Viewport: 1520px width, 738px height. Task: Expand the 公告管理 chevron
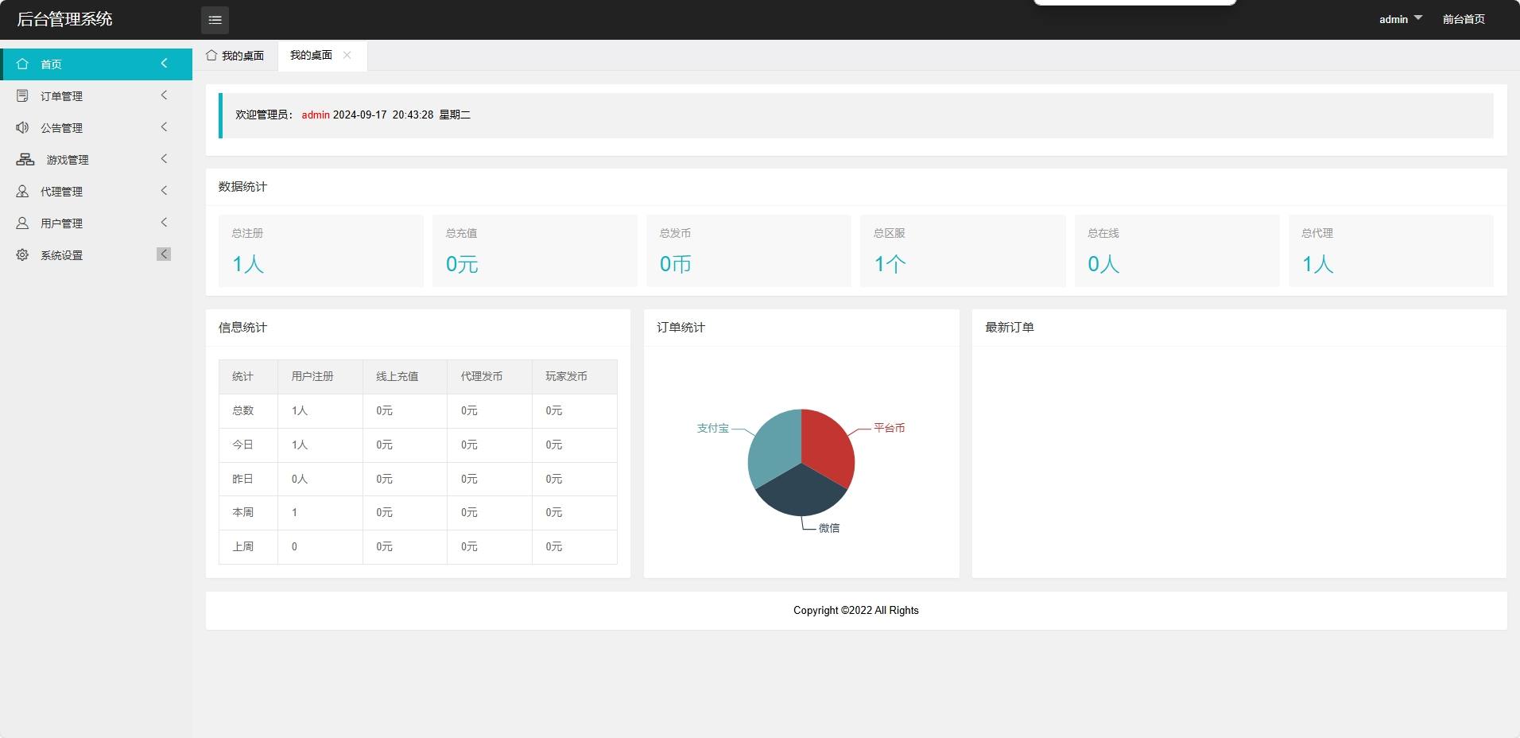point(164,126)
